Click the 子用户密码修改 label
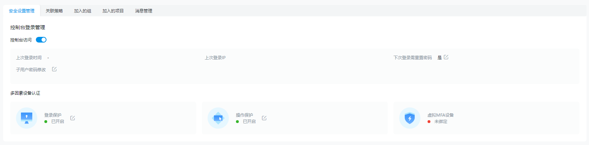 point(31,70)
